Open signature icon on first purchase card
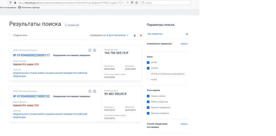The image size is (276, 136). [x=90, y=50]
